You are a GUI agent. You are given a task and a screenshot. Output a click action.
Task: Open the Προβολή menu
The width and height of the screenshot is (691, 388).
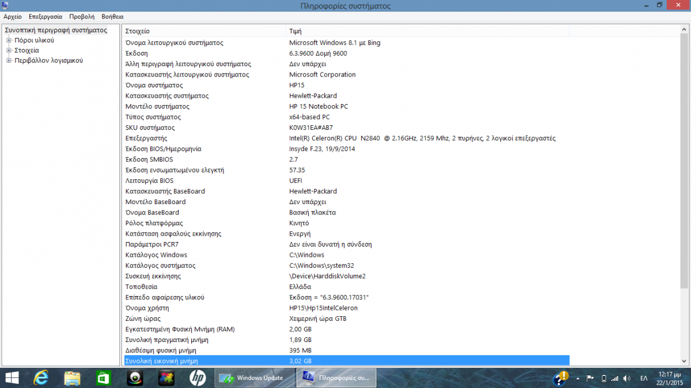[82, 17]
